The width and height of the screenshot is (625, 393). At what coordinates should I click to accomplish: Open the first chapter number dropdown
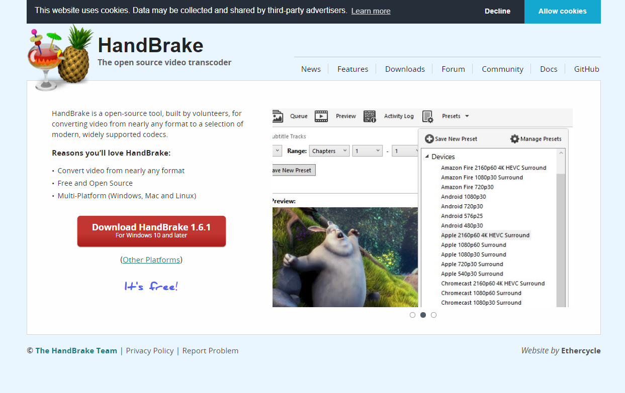[367, 151]
